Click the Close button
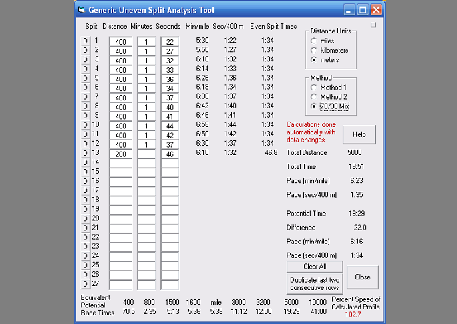The image size is (457, 324). (363, 277)
